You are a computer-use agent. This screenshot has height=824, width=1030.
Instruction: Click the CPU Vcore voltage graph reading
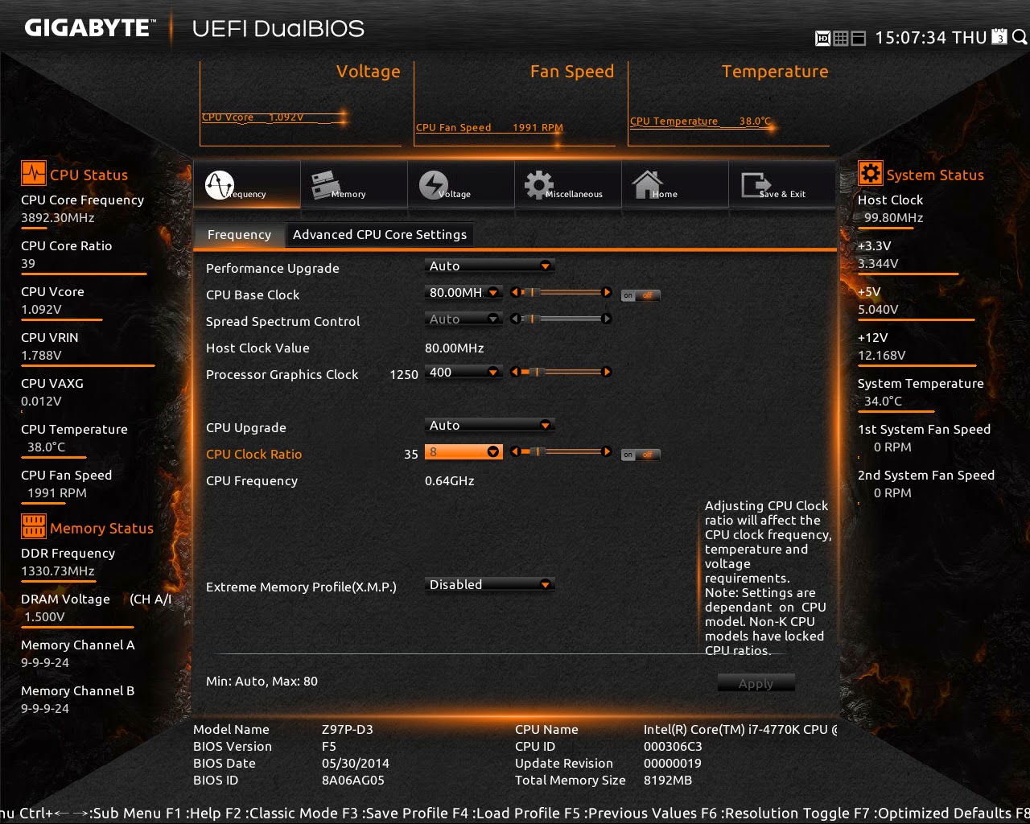pos(253,117)
